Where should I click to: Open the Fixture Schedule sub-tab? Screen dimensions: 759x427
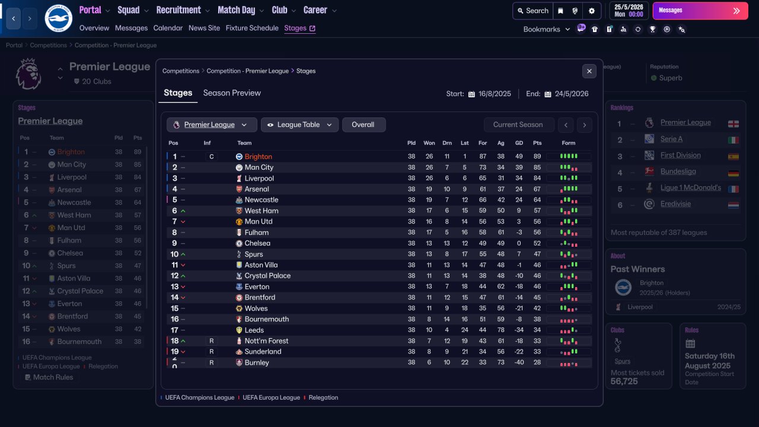pyautogui.click(x=252, y=28)
